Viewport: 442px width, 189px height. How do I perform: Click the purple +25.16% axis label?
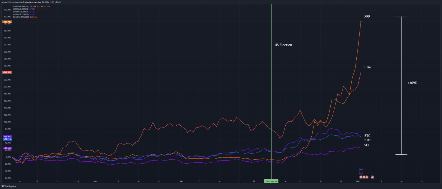pyautogui.click(x=7, y=148)
